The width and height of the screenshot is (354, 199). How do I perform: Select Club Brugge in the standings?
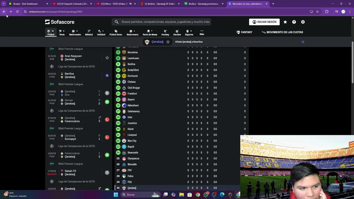tap(181, 88)
